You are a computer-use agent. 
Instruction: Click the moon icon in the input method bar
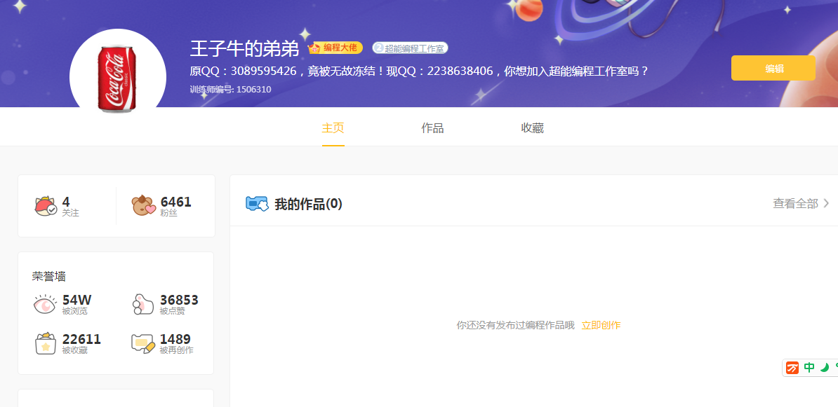(x=825, y=368)
